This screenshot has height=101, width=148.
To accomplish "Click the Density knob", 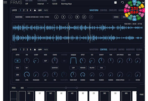I will [101, 61].
